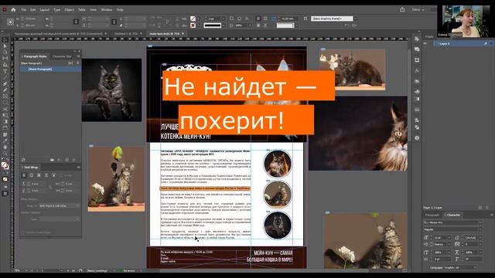This screenshot has width=495, height=278.
Task: Select the Direct Selection tool
Action: [x=5, y=46]
